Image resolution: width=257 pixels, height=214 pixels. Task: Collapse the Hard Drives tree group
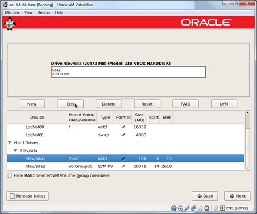(x=10, y=142)
